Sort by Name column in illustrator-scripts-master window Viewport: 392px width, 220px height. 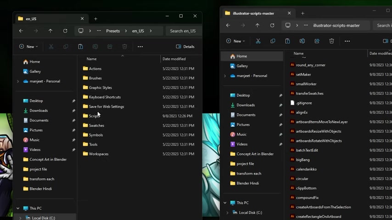tap(298, 54)
